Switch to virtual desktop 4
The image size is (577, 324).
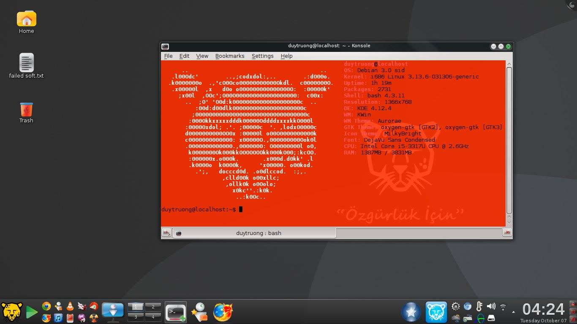[x=153, y=316]
